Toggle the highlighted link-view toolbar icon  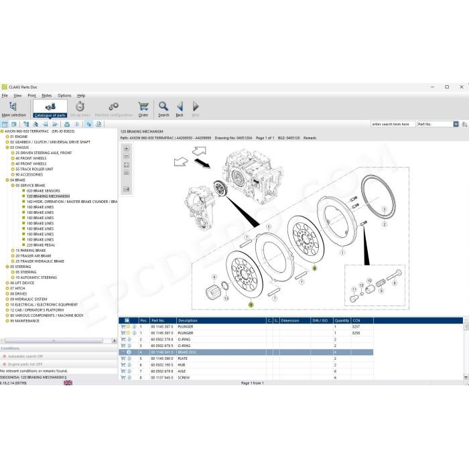coord(89,124)
